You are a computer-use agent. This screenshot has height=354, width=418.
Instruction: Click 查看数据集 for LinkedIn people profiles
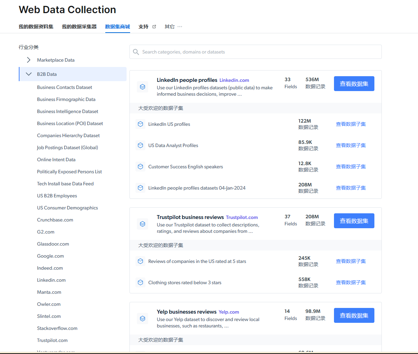pos(354,84)
